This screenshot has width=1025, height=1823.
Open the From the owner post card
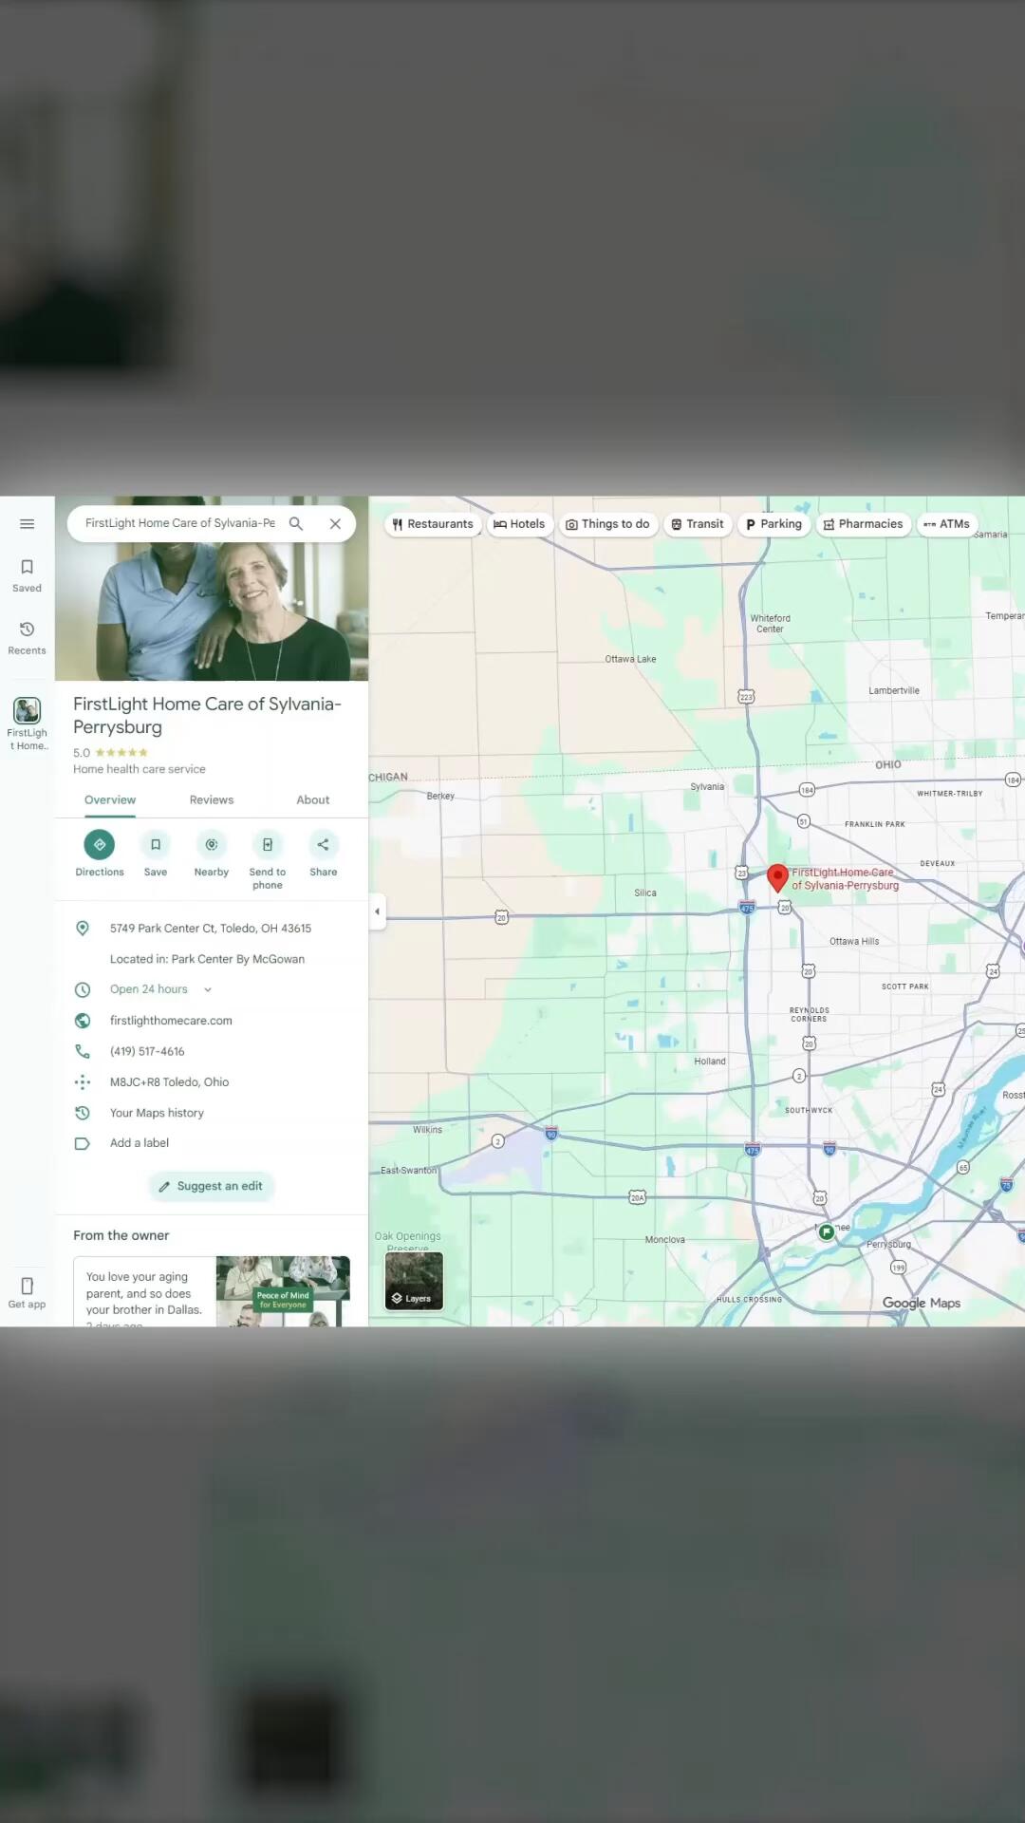coord(212,1291)
